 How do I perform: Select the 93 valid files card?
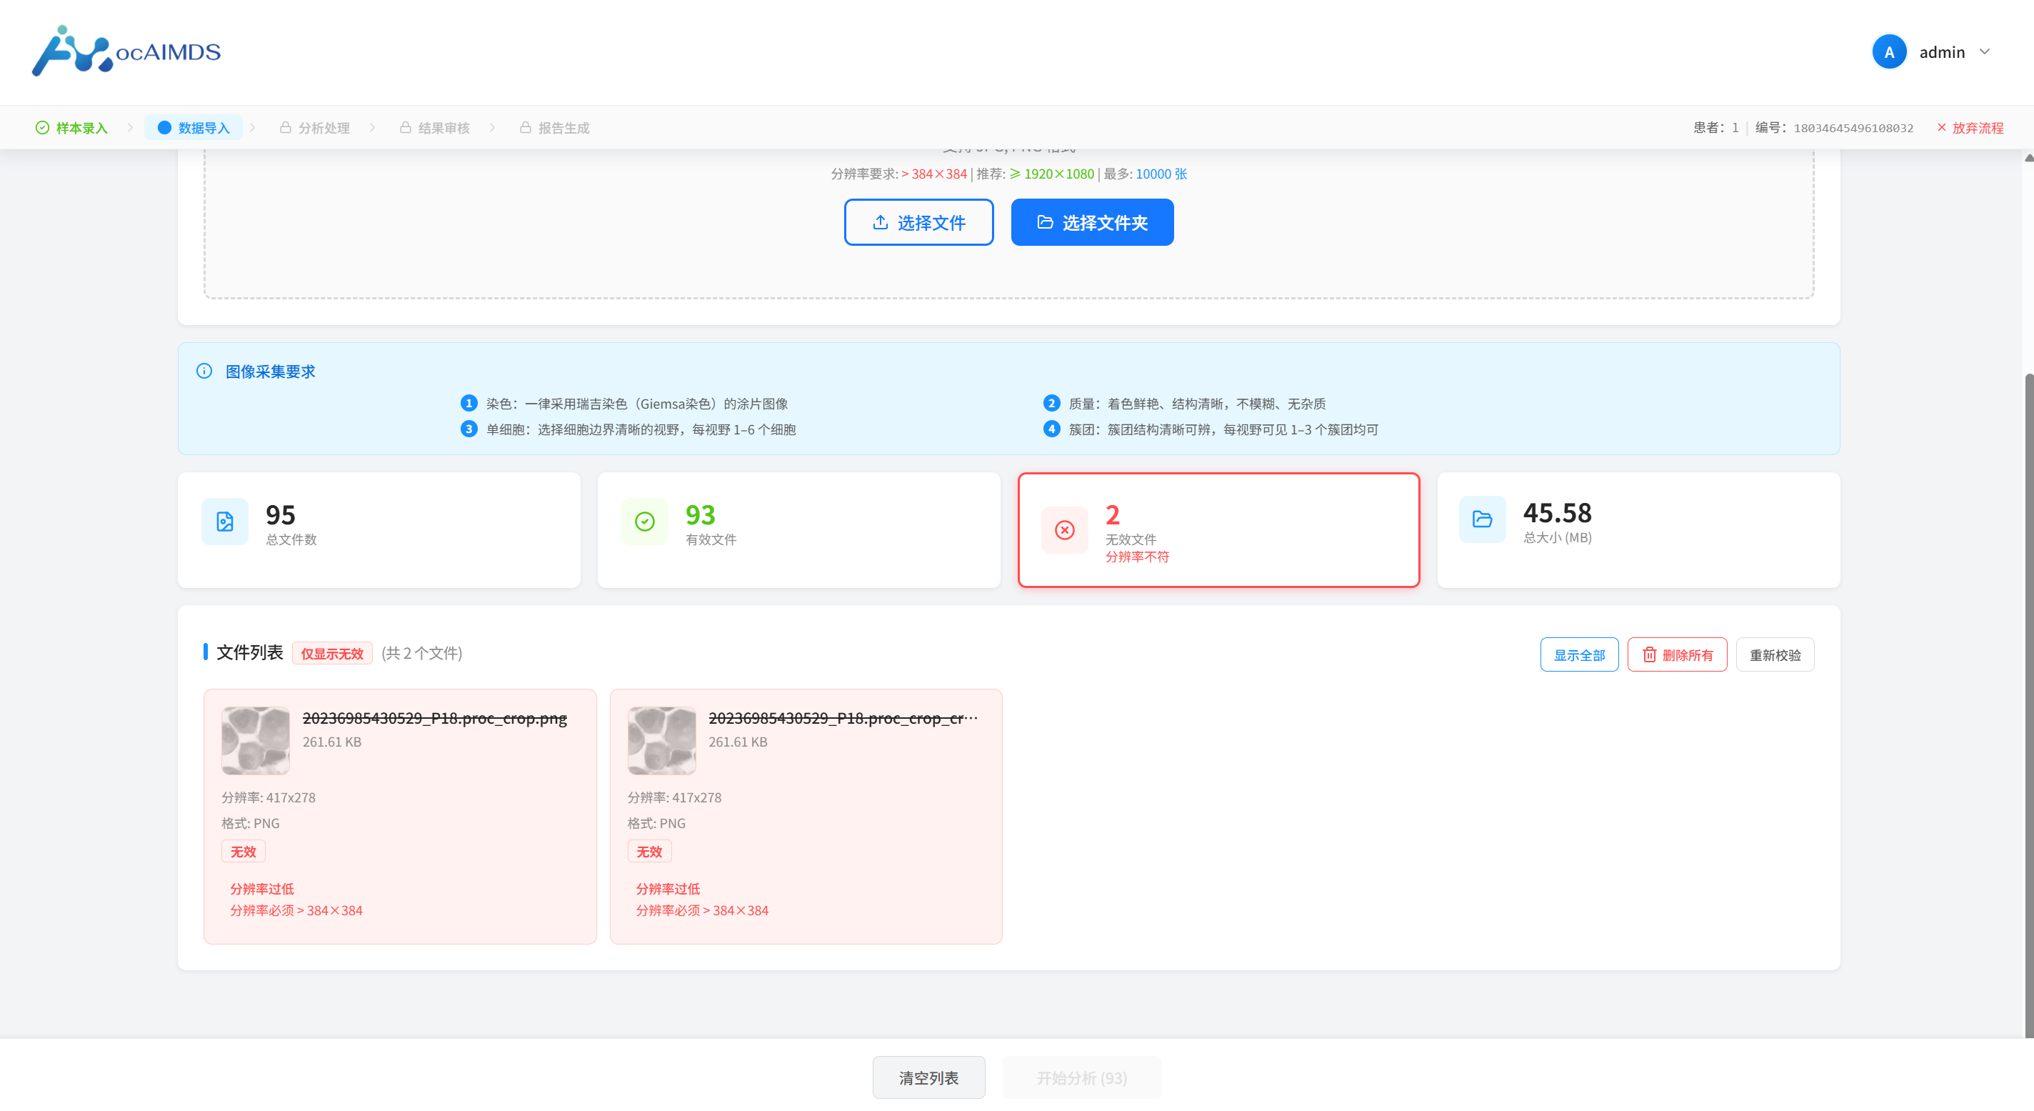(798, 530)
